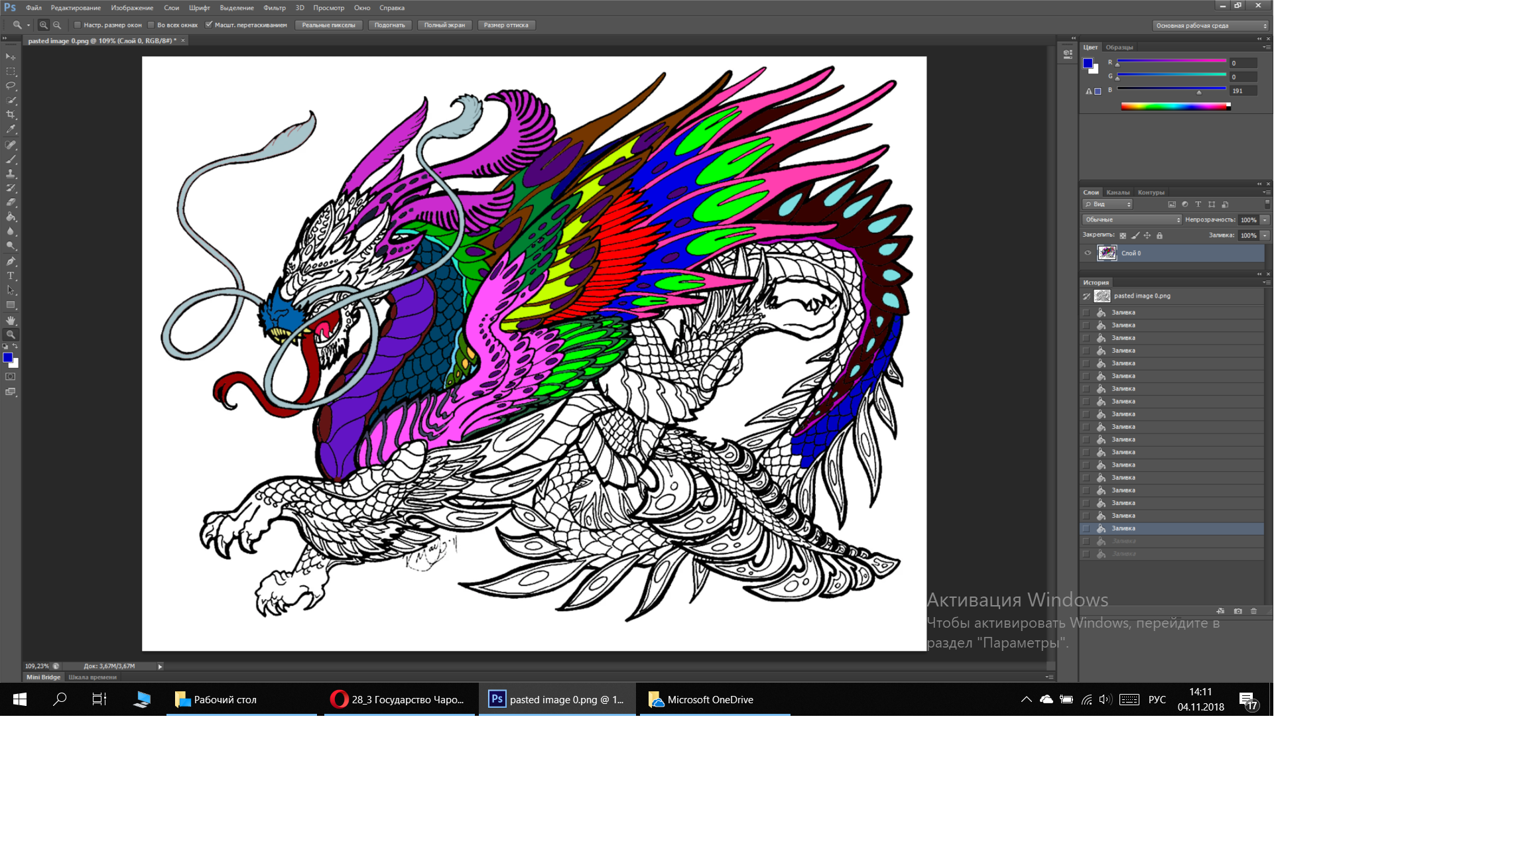Create new snapshot camera icon in History

click(x=1238, y=612)
